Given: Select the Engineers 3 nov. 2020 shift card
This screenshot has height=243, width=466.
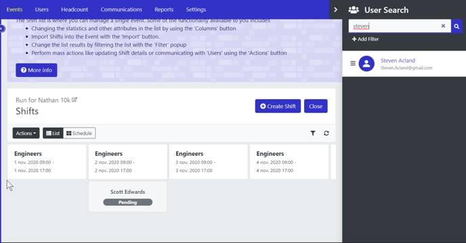Looking at the screenshot, I should pyautogui.click(x=209, y=162).
